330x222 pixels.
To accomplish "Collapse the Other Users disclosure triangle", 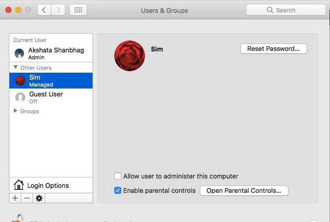I will 15,67.
